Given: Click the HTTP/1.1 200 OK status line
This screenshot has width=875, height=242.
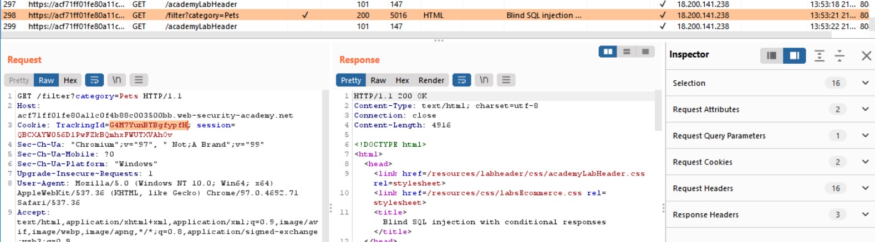Looking at the screenshot, I should pos(390,96).
